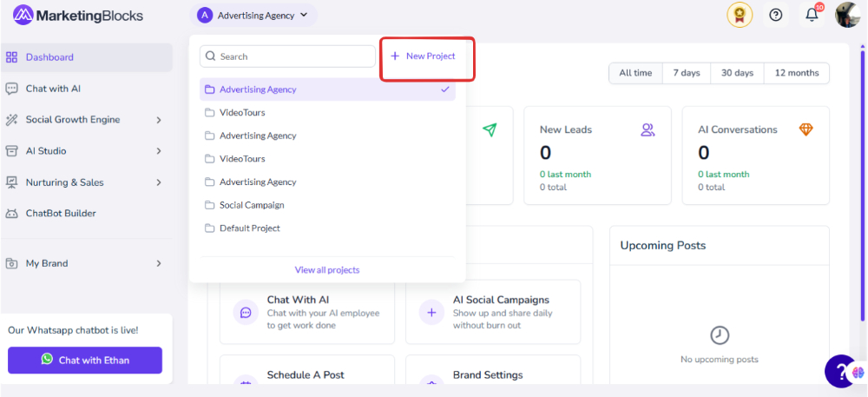Image resolution: width=868 pixels, height=397 pixels.
Task: Select the 7 days filter tab
Action: point(687,73)
